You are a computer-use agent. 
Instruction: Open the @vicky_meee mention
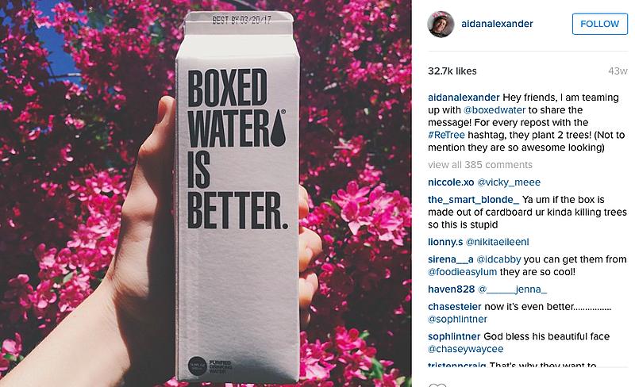click(509, 182)
